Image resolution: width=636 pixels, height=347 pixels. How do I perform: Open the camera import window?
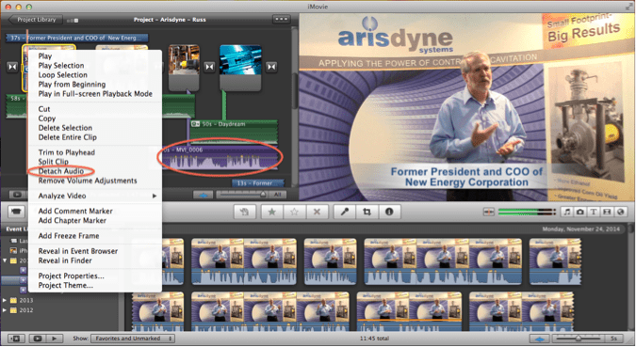pyautogui.click(x=16, y=212)
